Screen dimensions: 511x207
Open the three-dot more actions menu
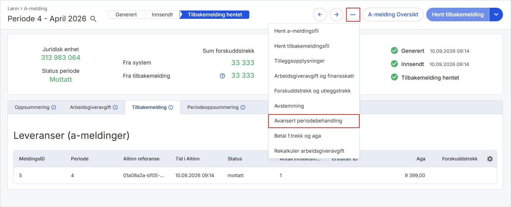[353, 14]
